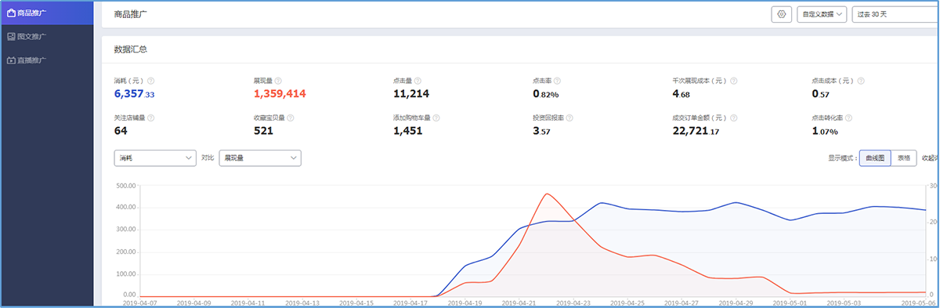Open the 过去 30 天 date range selector
Viewport: 940px width, 308px height.
point(895,14)
